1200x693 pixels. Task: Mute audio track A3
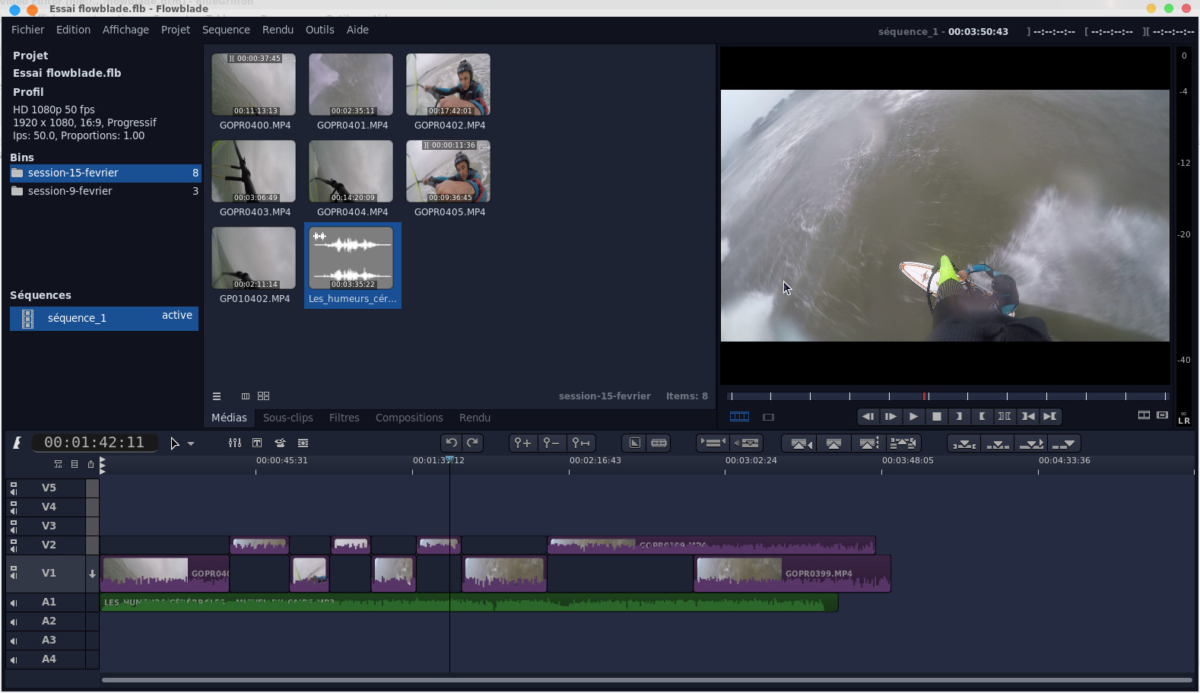[x=14, y=641]
